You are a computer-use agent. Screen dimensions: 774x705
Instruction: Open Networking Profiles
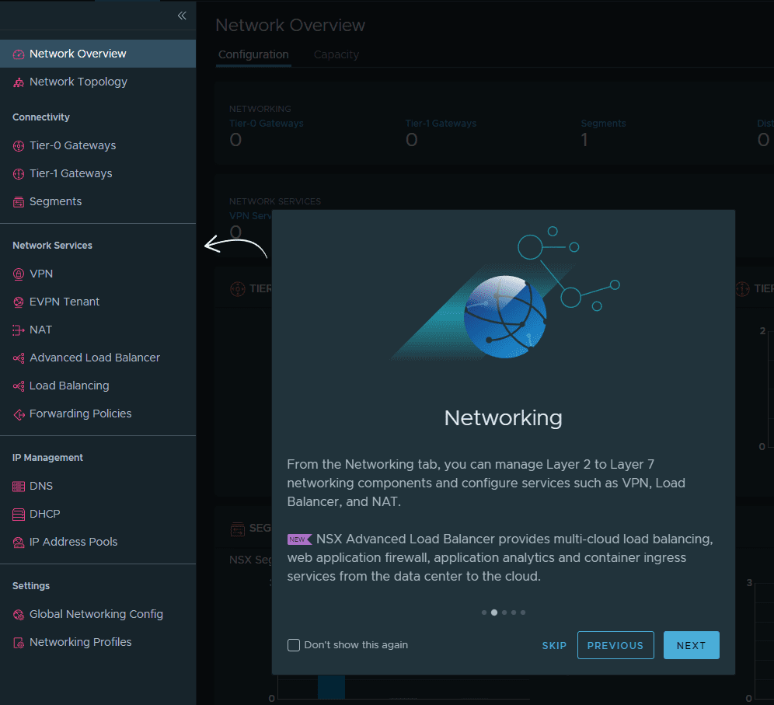click(x=98, y=642)
